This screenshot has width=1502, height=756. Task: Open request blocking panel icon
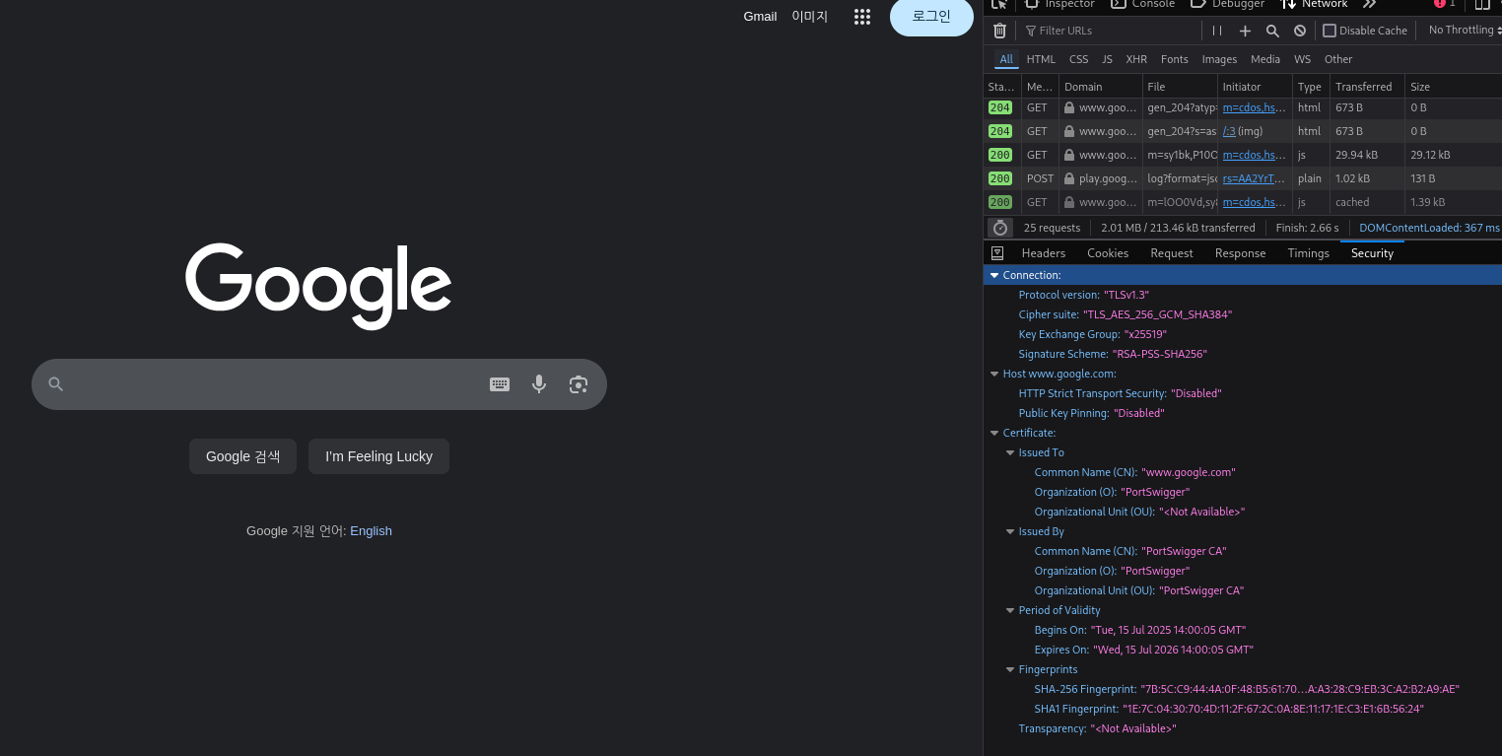point(1300,31)
